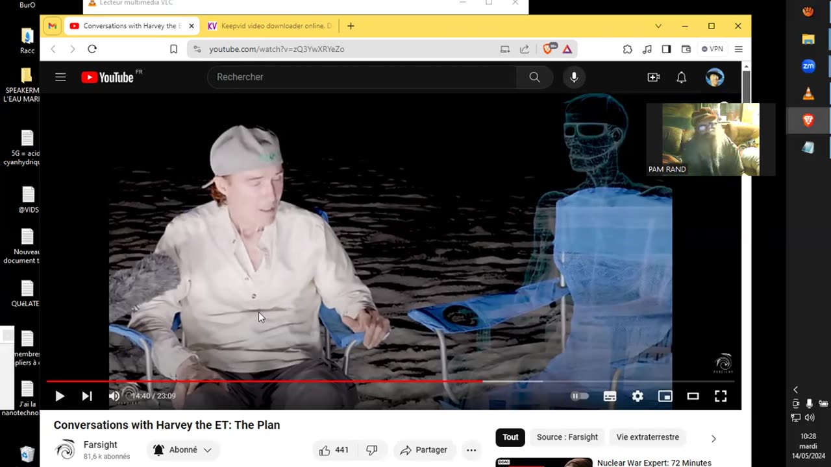Reload the current page
The width and height of the screenshot is (831, 467).
92,49
